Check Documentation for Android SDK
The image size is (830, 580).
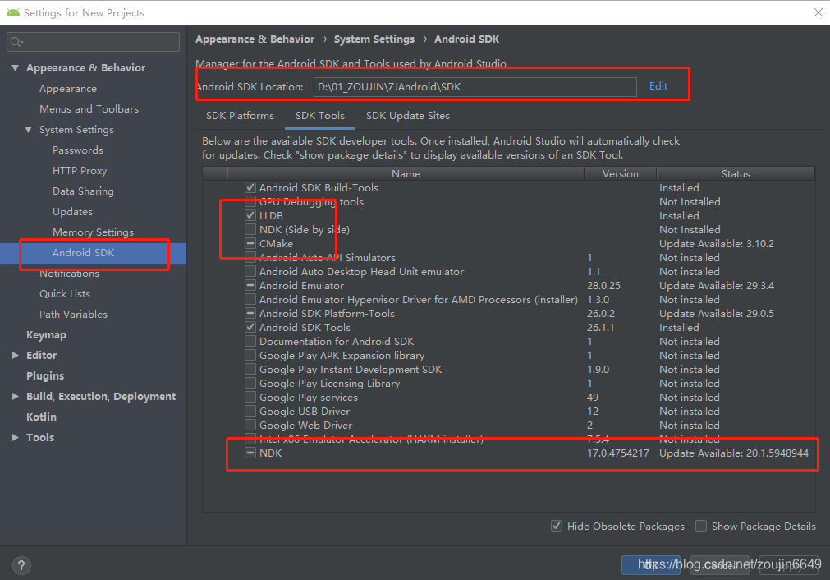pyautogui.click(x=250, y=341)
